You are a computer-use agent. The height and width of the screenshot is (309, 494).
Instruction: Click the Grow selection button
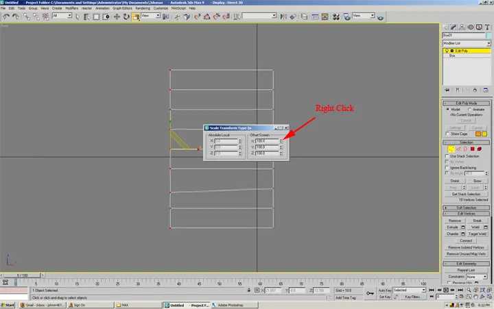click(x=478, y=181)
